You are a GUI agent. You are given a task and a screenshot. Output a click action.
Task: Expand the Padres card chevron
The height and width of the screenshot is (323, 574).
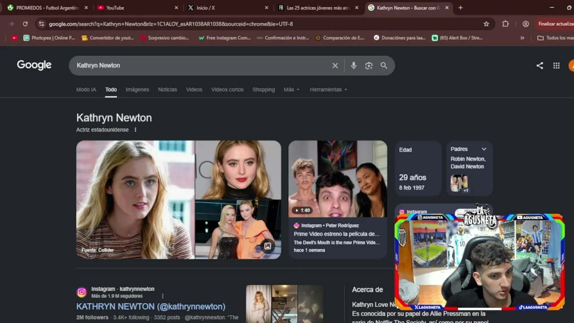[x=484, y=149]
